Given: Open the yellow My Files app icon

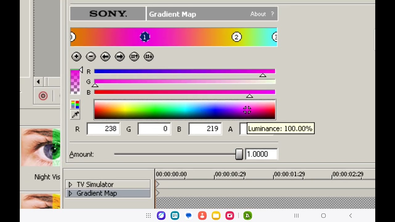Looking at the screenshot, I should coord(216,216).
